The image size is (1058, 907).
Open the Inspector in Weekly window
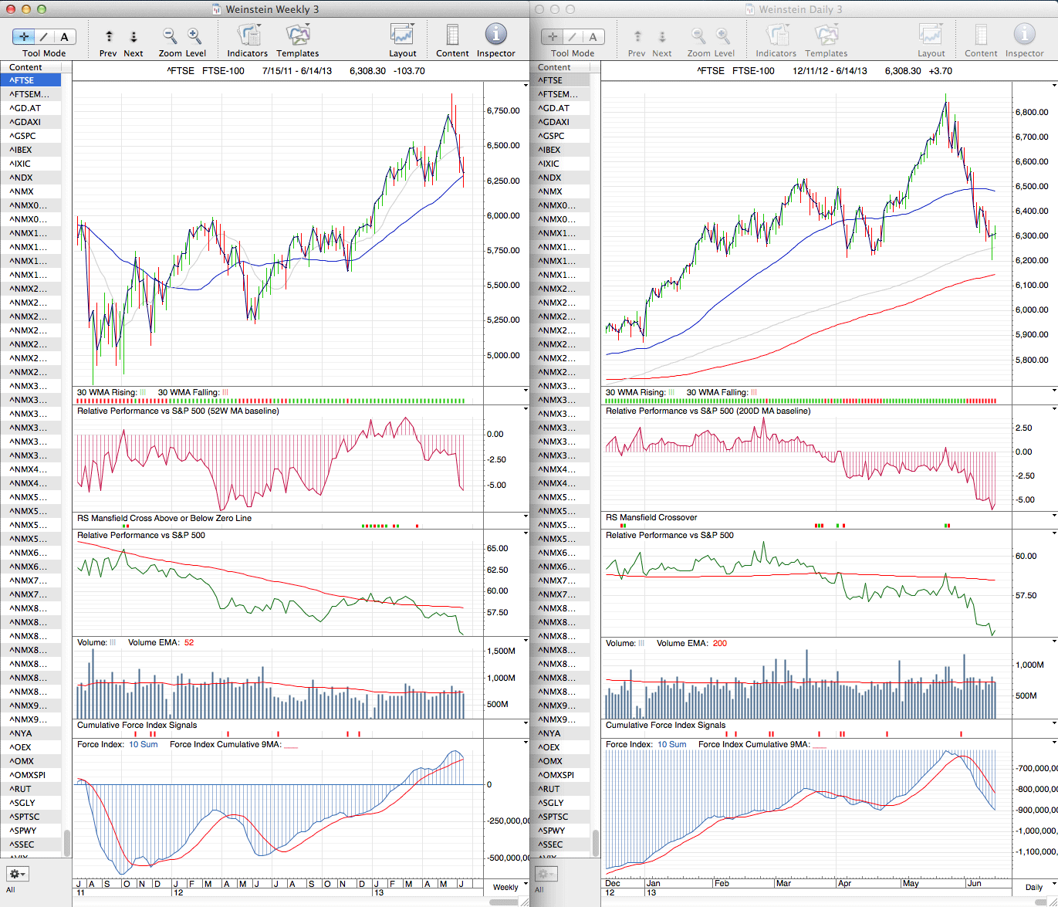(495, 36)
